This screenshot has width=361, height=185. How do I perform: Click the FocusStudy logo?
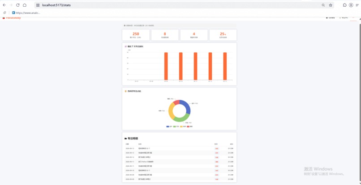click(x=12, y=18)
